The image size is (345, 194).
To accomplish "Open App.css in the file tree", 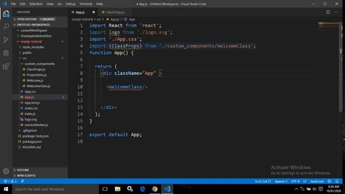I will coord(30,92).
